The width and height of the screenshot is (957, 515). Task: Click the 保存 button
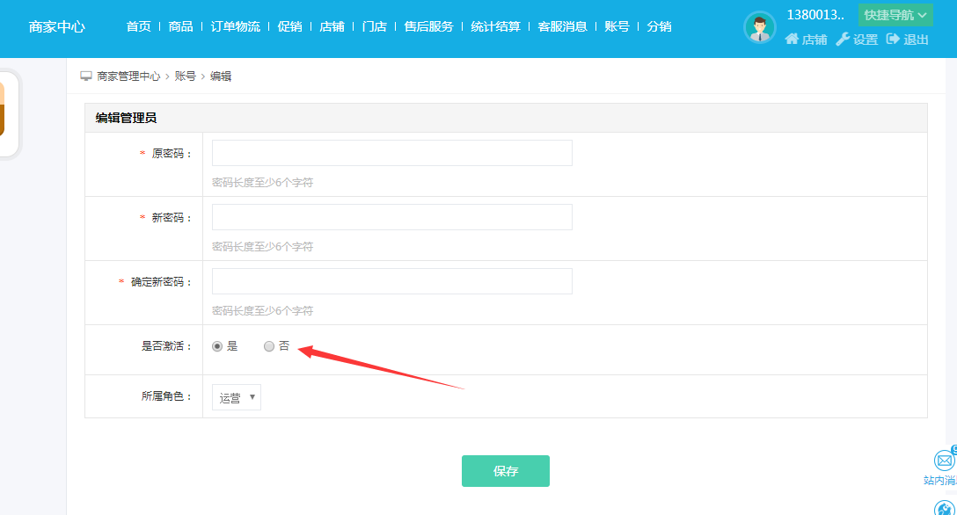505,471
